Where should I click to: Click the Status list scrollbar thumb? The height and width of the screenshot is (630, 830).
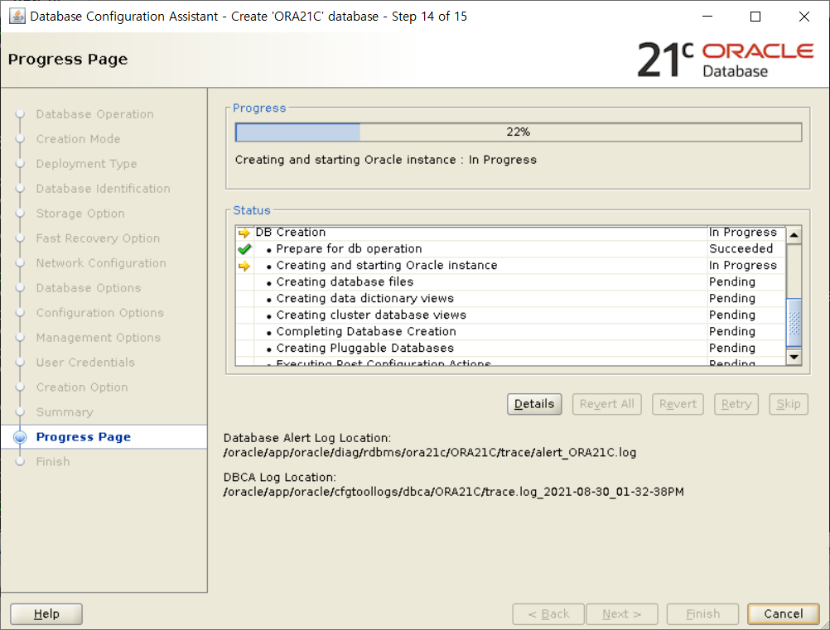pyautogui.click(x=794, y=322)
